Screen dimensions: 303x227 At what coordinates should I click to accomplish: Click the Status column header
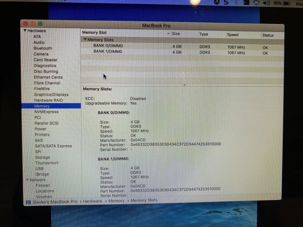(268, 35)
